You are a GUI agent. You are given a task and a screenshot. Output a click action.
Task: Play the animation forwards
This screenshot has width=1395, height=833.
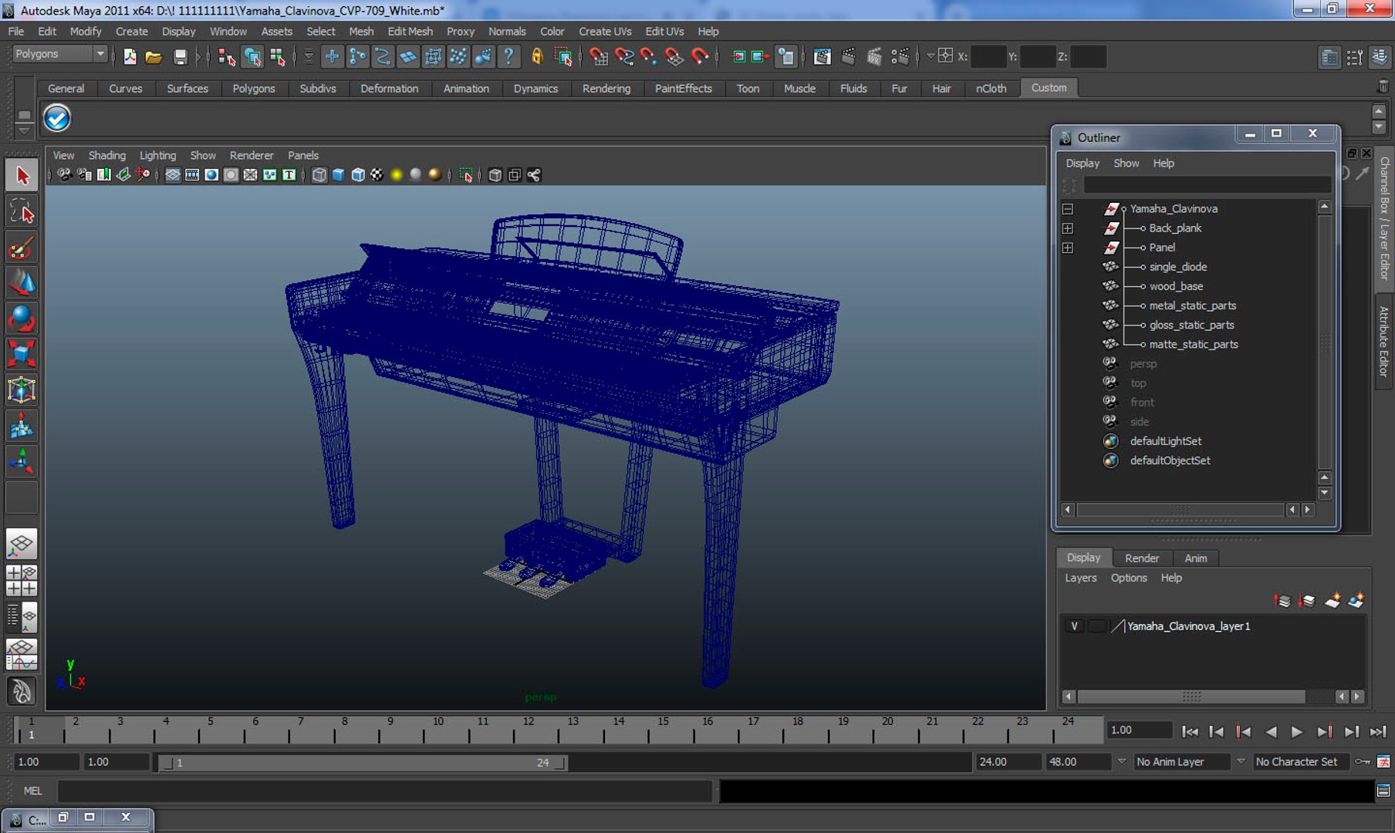[x=1297, y=731]
